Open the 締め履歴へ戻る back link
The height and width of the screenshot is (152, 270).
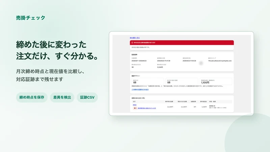pos(135,38)
